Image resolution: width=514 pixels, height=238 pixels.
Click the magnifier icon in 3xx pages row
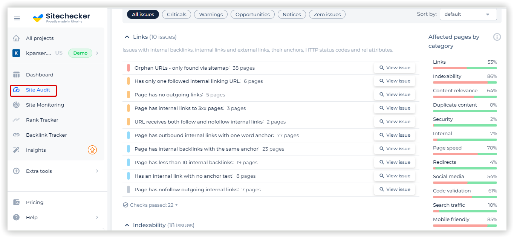click(382, 108)
